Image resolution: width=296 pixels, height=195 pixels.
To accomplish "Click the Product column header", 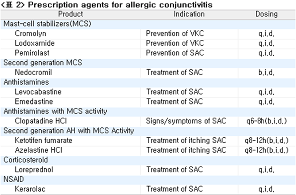I will click(x=71, y=14).
